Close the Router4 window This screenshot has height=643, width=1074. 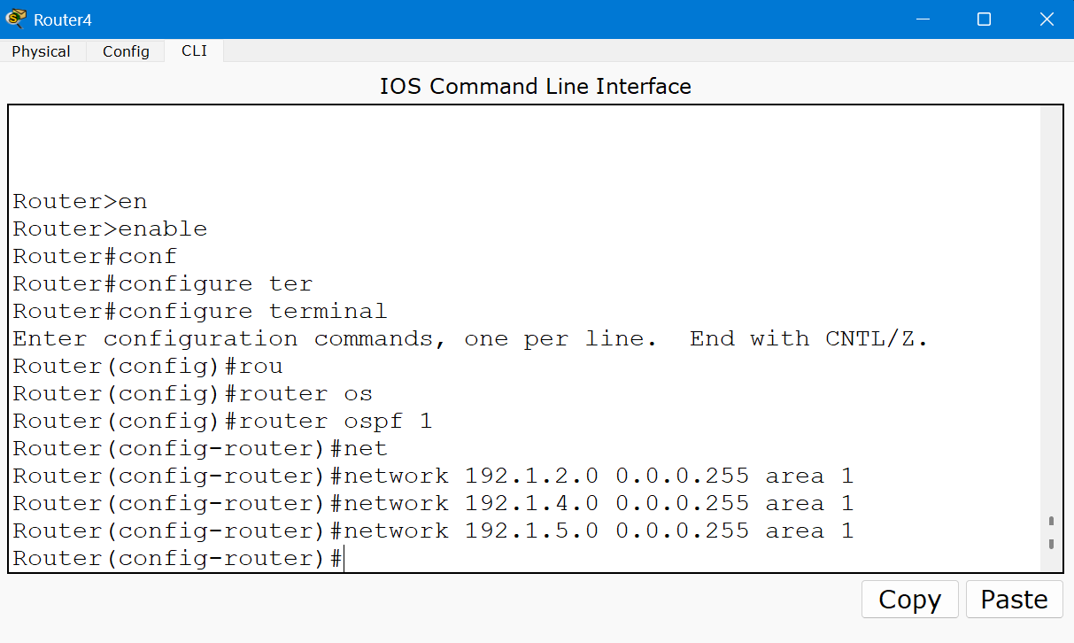point(1046,19)
